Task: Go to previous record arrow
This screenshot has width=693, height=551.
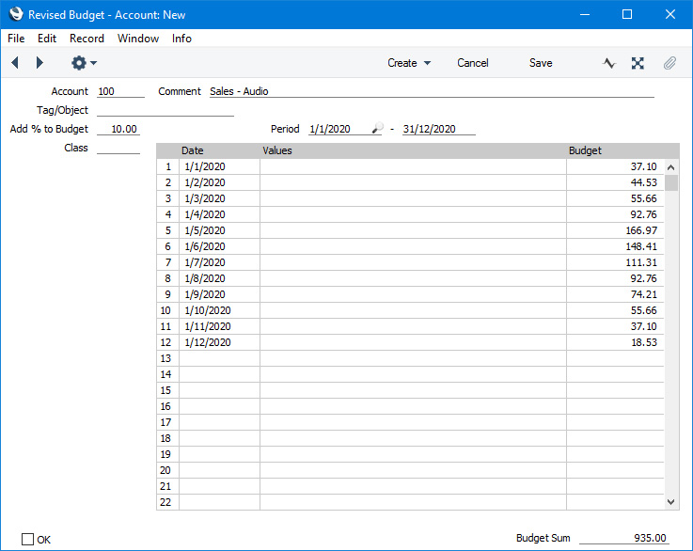Action: click(15, 63)
